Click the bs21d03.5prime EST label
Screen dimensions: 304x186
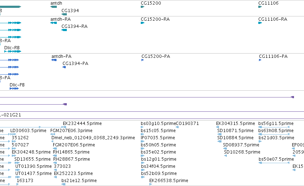pos(276,138)
